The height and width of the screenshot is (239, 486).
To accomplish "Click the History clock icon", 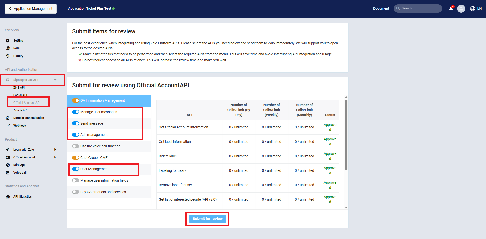I will [x=8, y=56].
